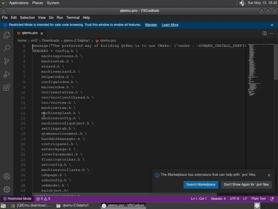Open the UTF-8 encoding selector
This screenshot has height=209, width=278.
[x=234, y=199]
